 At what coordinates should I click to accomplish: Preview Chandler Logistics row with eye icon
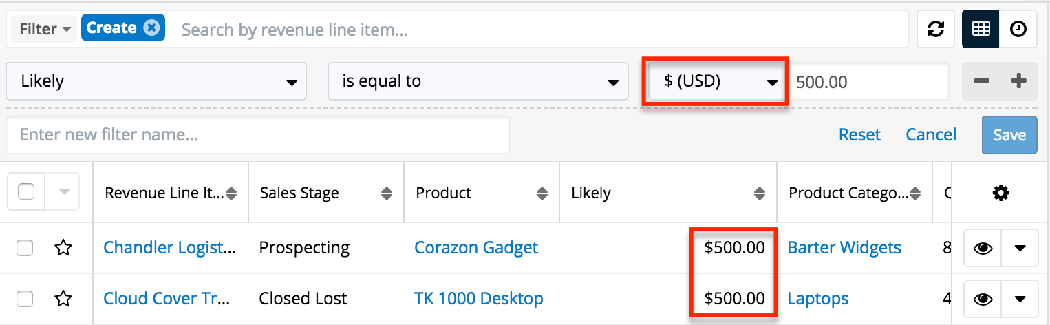[983, 249]
